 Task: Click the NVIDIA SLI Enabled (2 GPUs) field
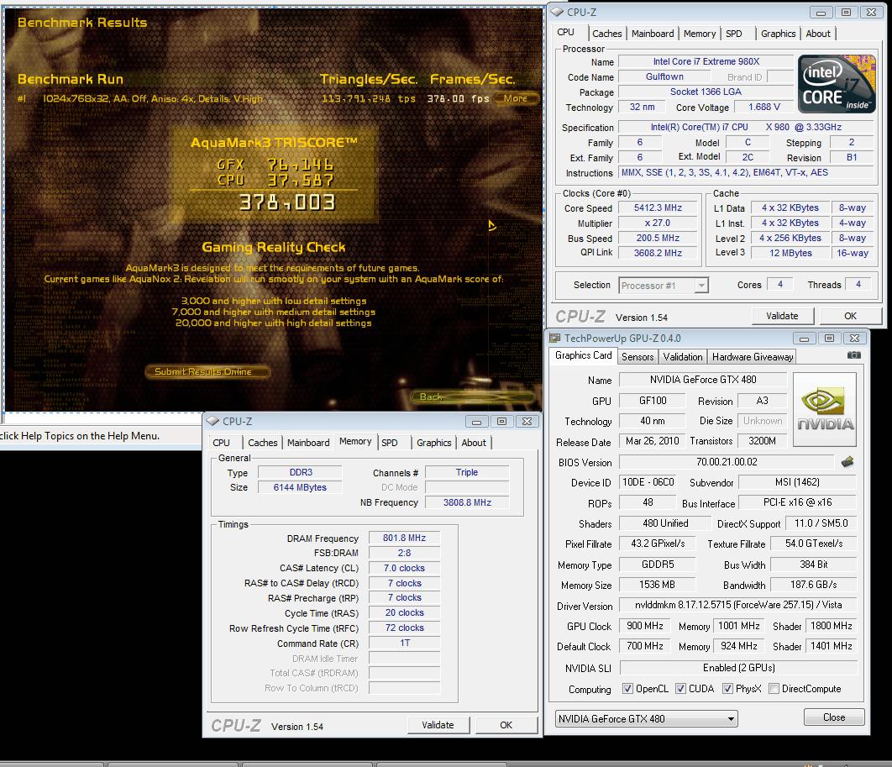(737, 667)
